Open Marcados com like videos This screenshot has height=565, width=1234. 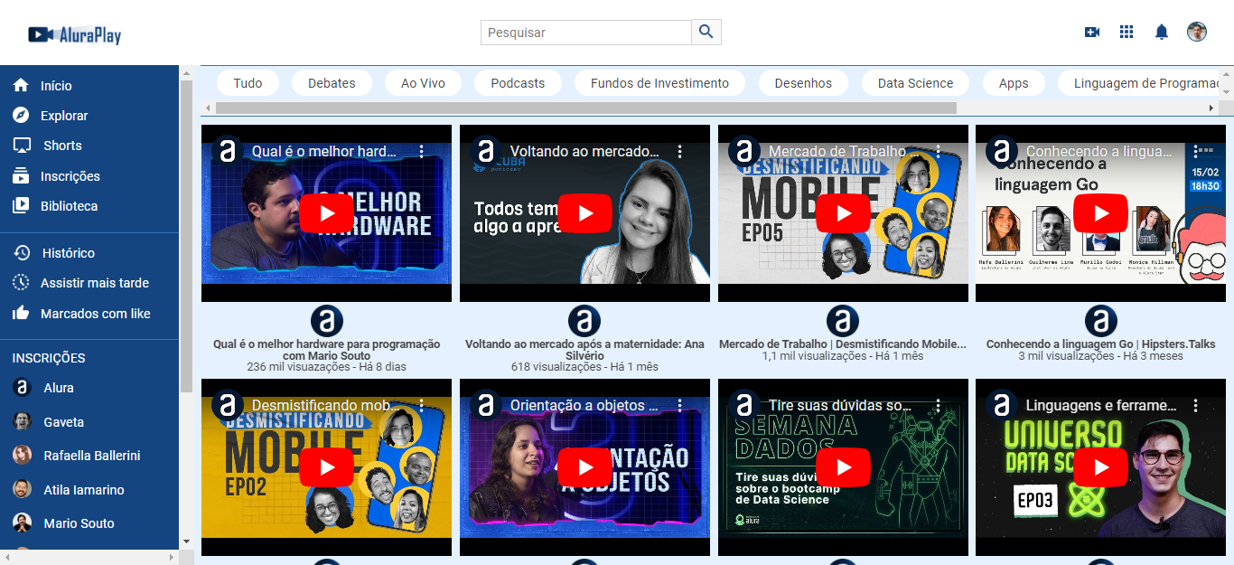click(95, 314)
